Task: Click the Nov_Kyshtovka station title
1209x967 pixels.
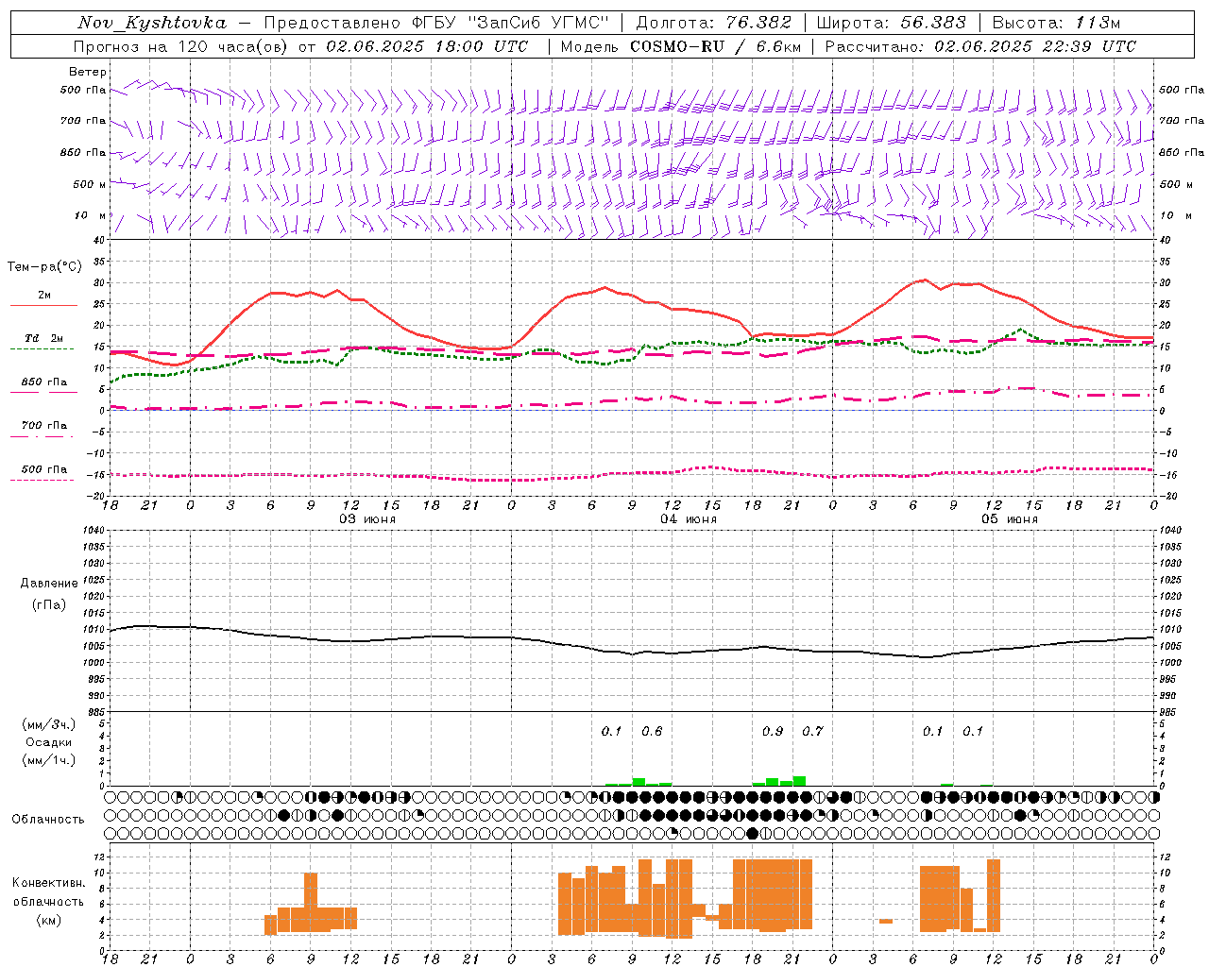Action: click(151, 23)
